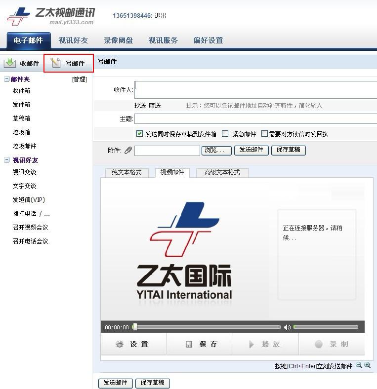Click 退出 to log out

point(161,16)
